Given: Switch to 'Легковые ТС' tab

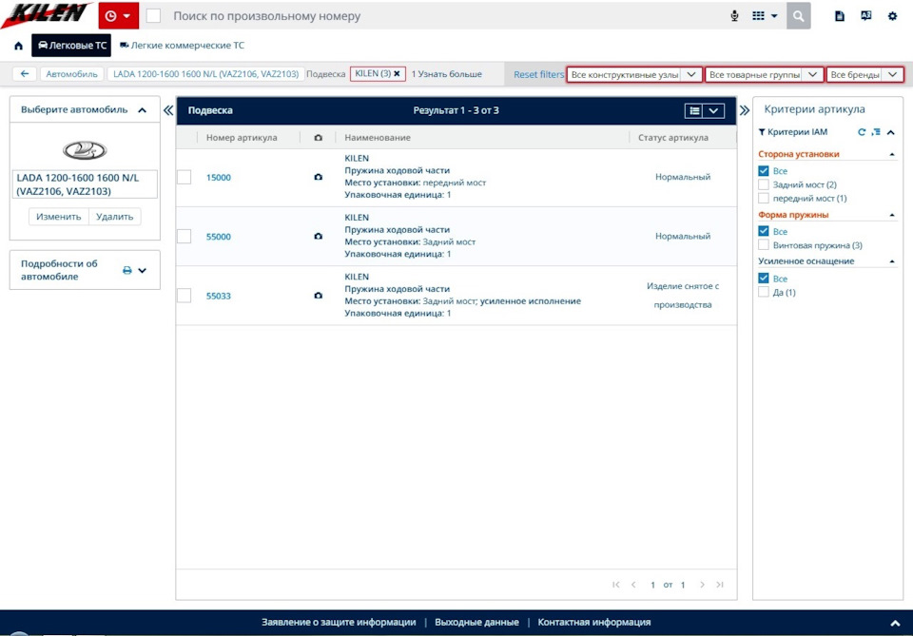Looking at the screenshot, I should [x=71, y=46].
